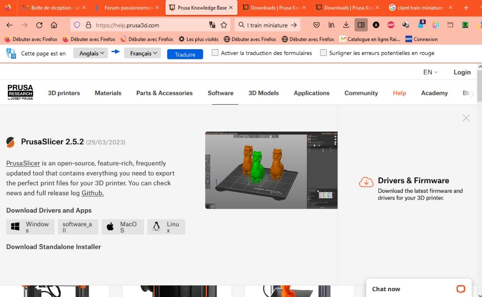The image size is (482, 297).
Task: Bookmark this page with the star icon
Action: pyautogui.click(x=224, y=25)
